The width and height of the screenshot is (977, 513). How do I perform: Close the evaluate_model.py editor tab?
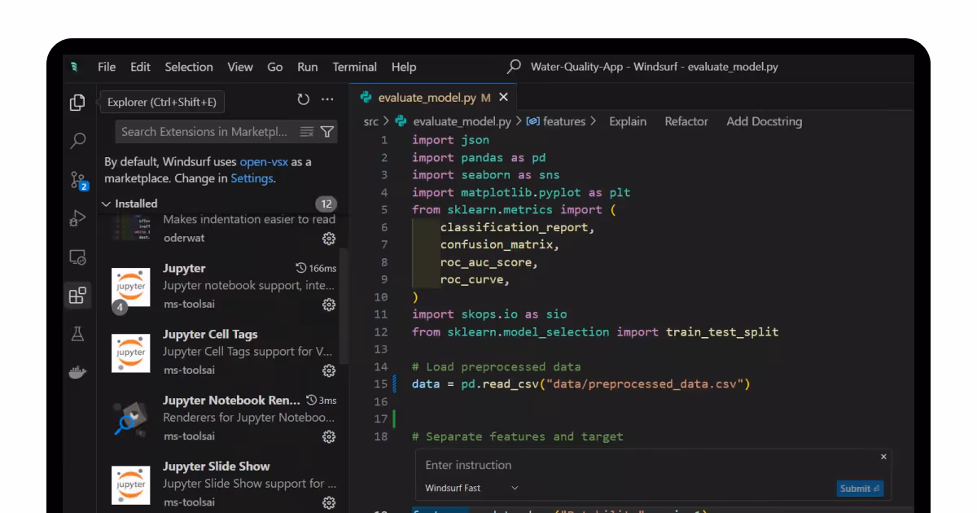(x=503, y=98)
